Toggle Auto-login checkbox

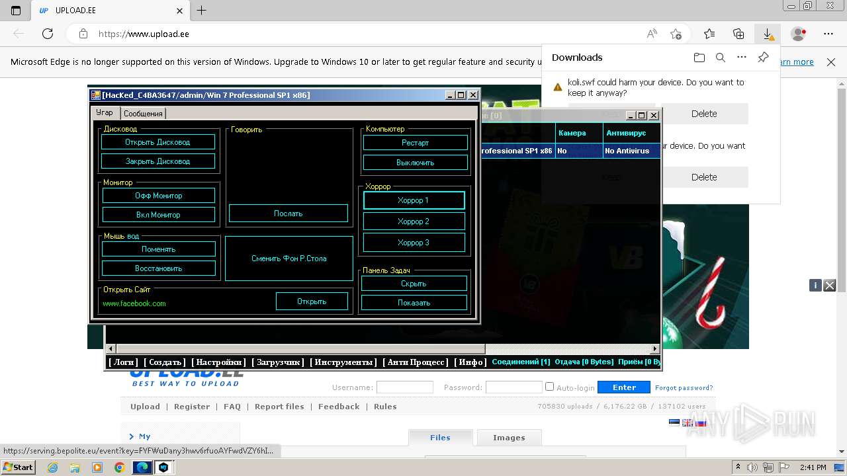pos(549,387)
